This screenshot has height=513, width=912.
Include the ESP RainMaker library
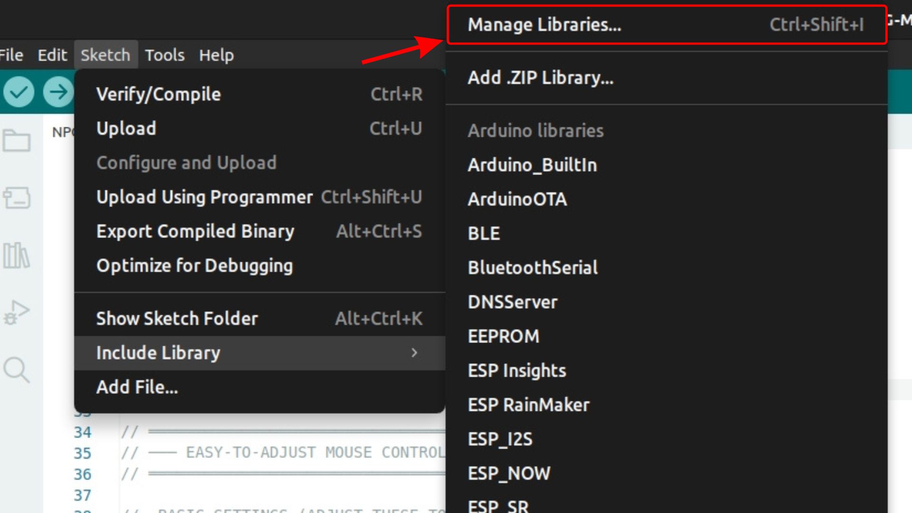(x=667, y=405)
